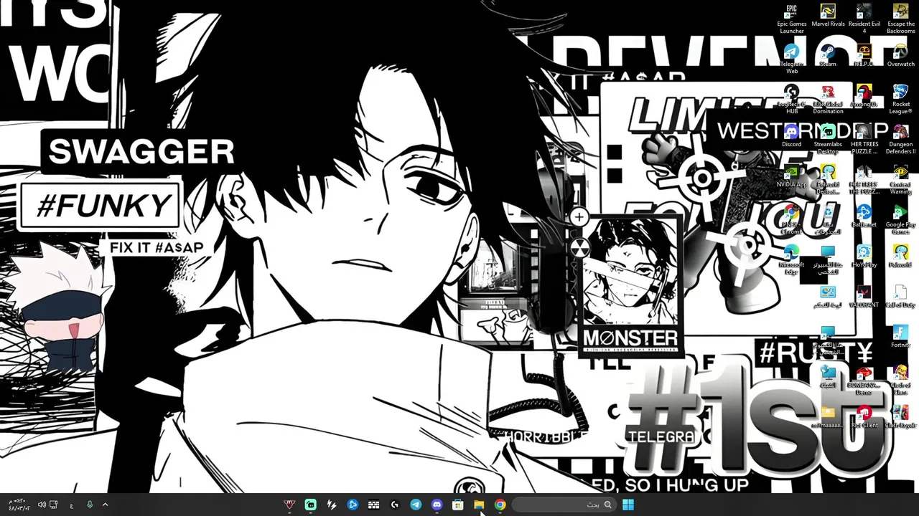The image size is (919, 516).
Task: Select the Clash of Clans shortcut
Action: (900, 381)
